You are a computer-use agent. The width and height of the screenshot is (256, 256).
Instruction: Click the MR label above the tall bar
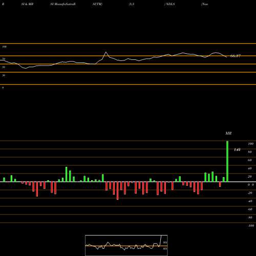click(x=228, y=133)
